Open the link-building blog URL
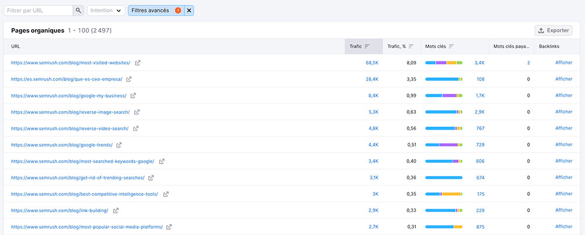This screenshot has height=235, width=585. [x=60, y=211]
